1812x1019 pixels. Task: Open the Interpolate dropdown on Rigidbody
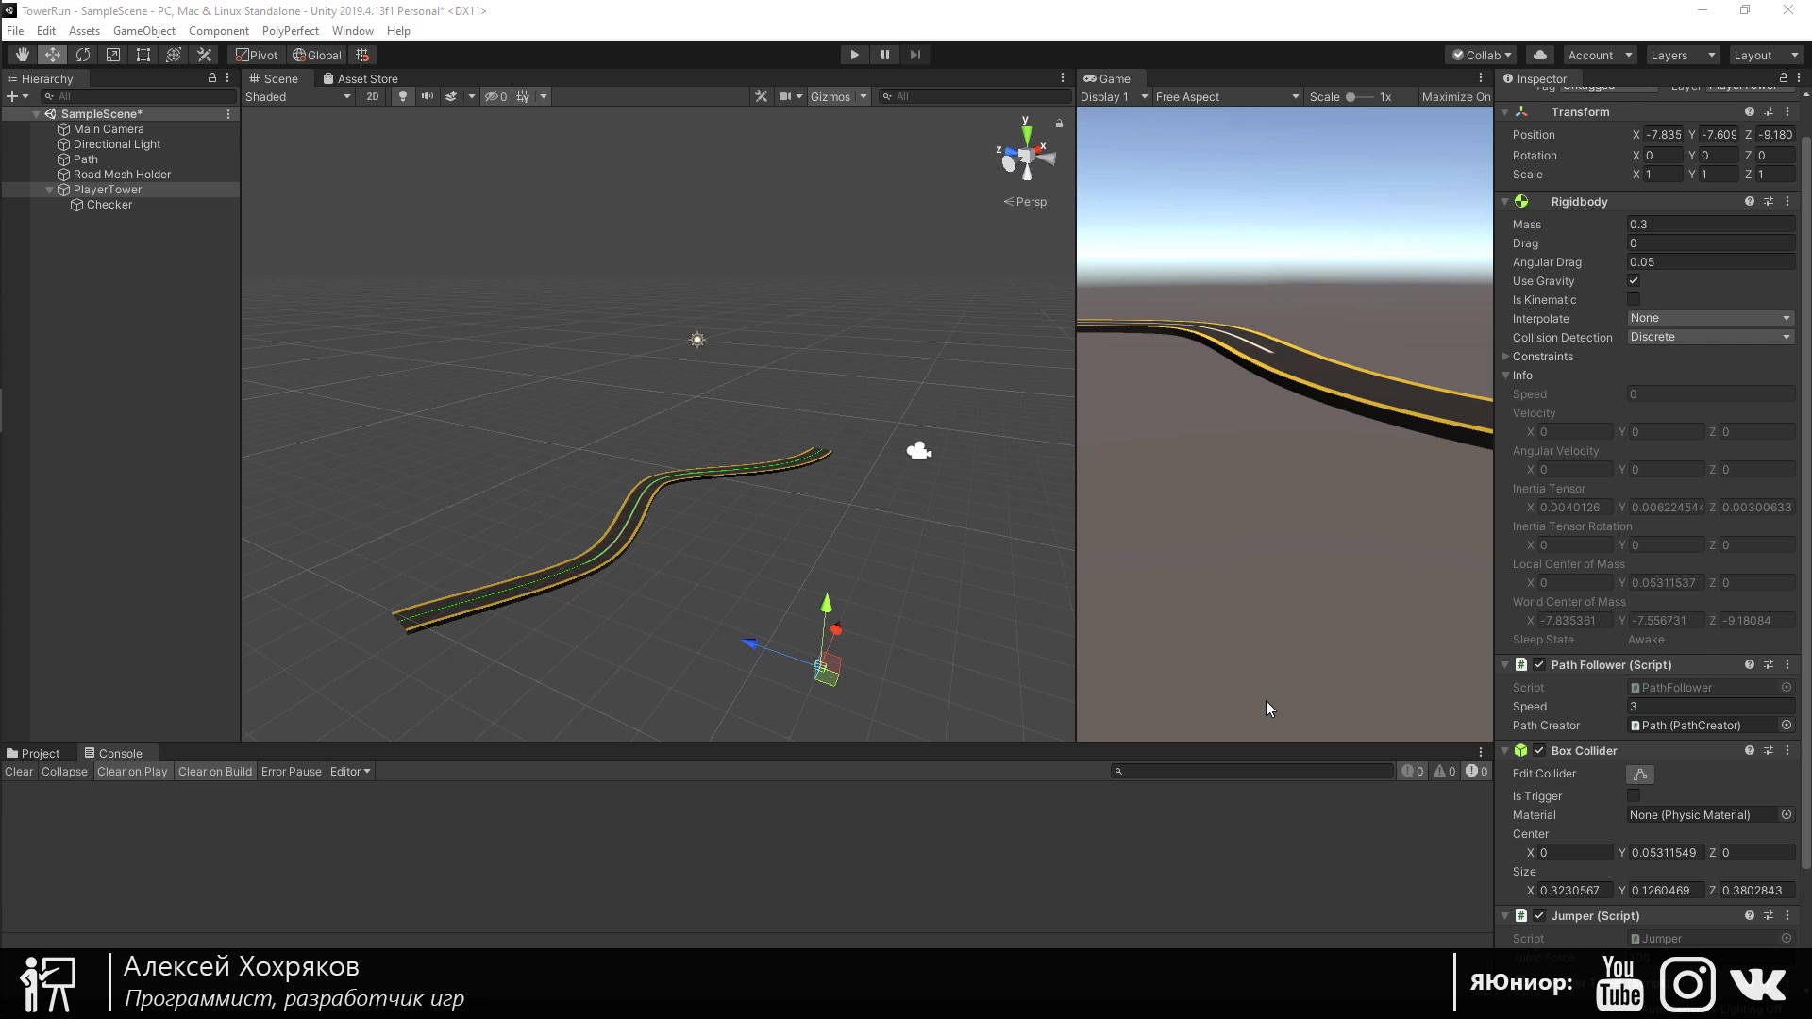click(x=1711, y=317)
